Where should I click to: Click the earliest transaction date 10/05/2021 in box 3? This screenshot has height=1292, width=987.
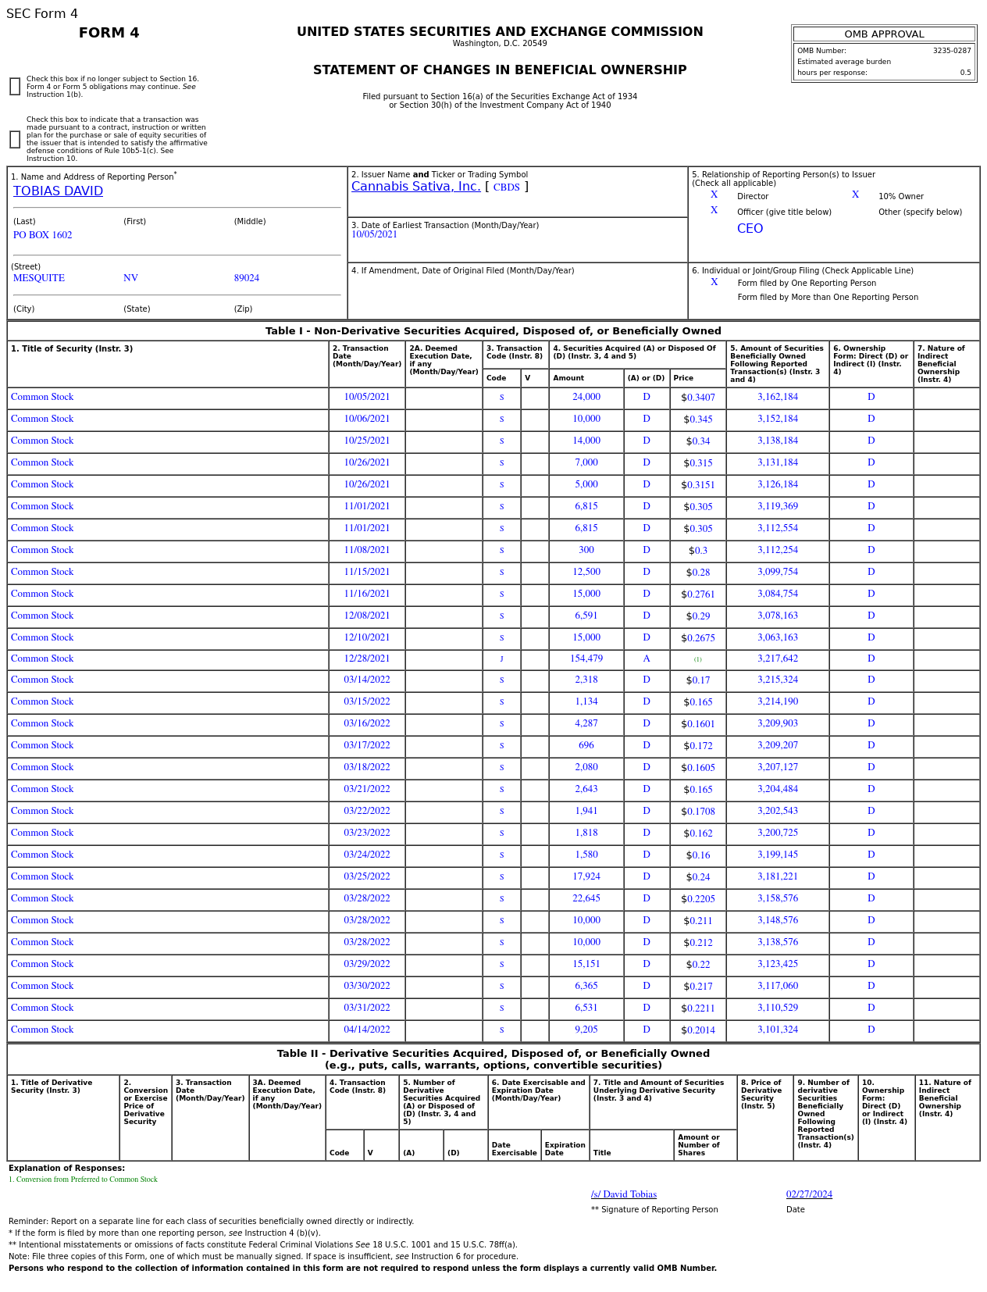(x=374, y=234)
